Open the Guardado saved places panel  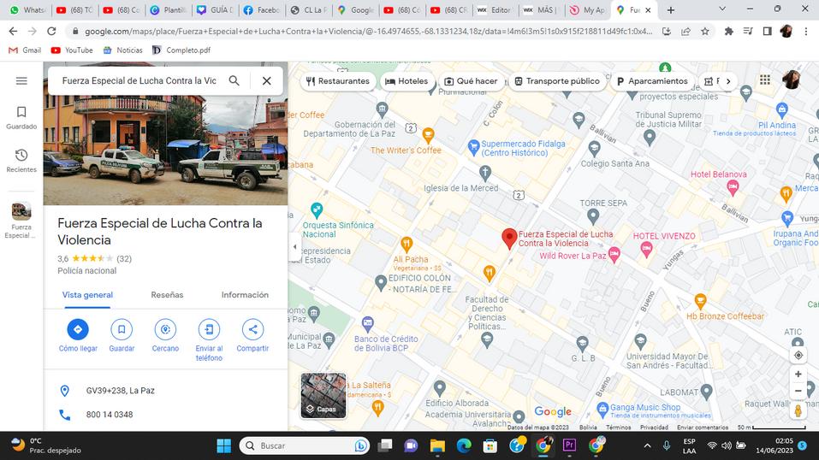21,118
